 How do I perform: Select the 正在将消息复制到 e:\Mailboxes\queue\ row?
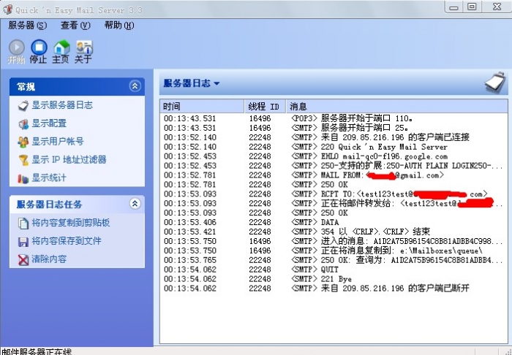334,251
